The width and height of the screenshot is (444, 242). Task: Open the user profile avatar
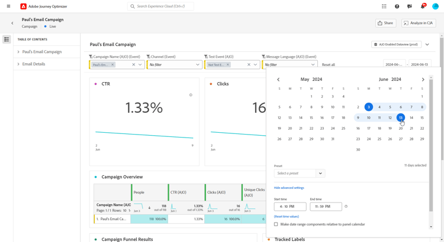point(436,6)
